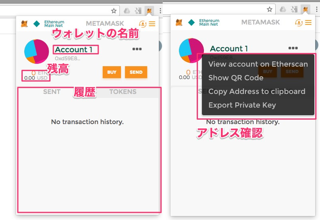Screen dimensions: 320x220
Task: Click the 0.00 USD balance in left popup
Action: coord(36,78)
